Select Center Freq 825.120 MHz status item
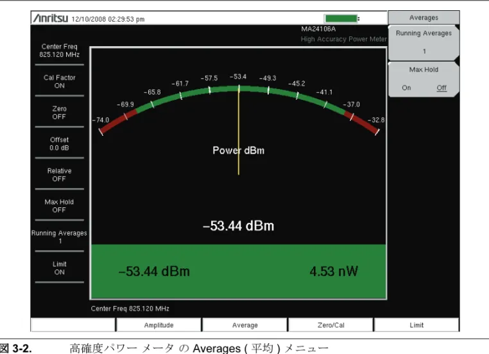Viewport: 489px width, 354px height. [59, 51]
